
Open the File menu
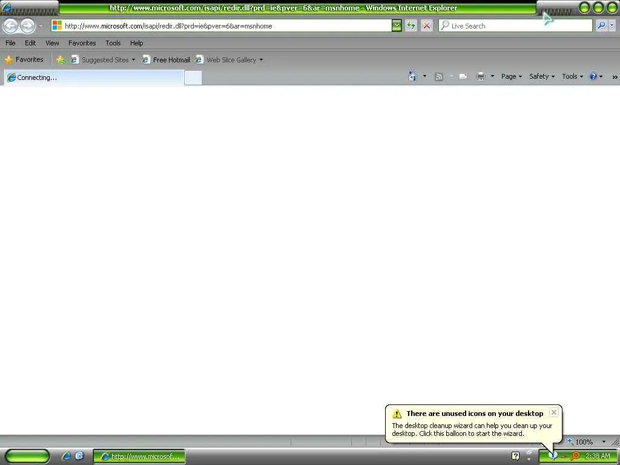[x=10, y=43]
